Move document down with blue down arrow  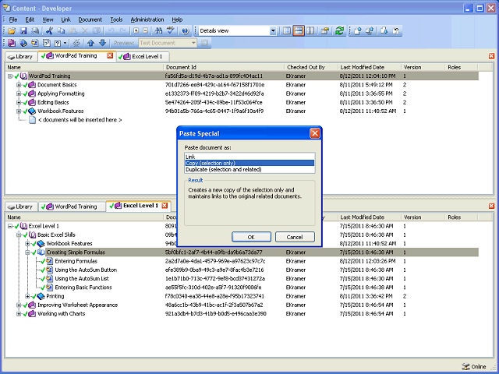pyautogui.click(x=102, y=43)
